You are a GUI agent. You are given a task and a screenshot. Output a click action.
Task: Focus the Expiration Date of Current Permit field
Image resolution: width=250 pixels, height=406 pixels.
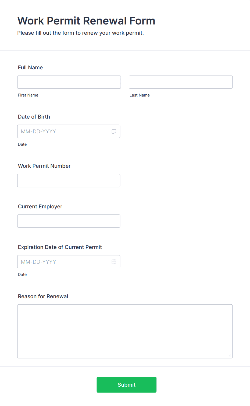coord(69,262)
